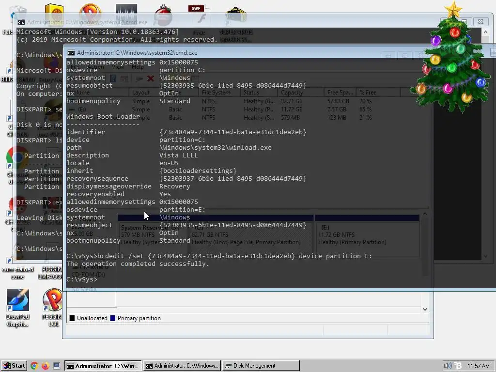Click the final empty 'C:\vSys>' prompt
Viewport: 496px width, 372px height.
(81, 279)
